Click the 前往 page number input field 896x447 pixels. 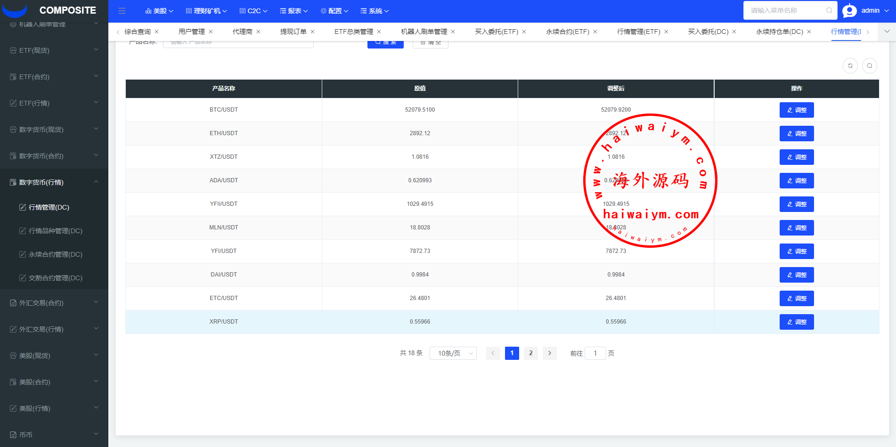[x=595, y=353]
